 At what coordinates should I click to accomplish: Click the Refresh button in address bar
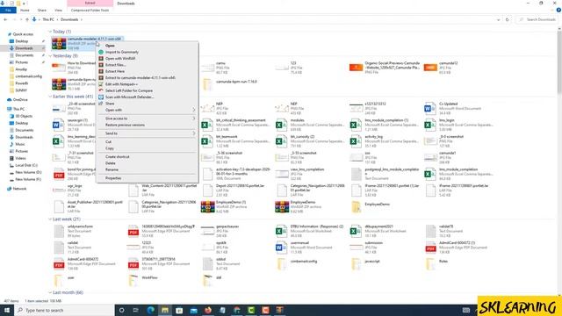[508, 19]
